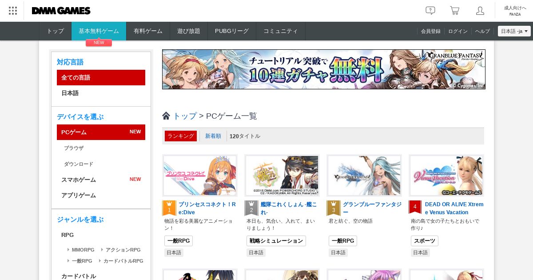Screen dimensions: 533x280
Task: Click トップ breadcrumb link
Action: click(x=184, y=116)
